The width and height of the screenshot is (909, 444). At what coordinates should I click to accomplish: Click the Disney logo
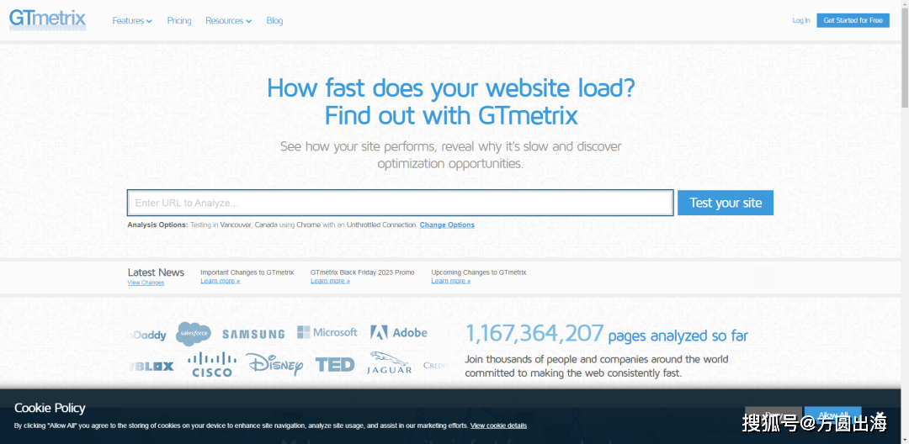click(274, 365)
